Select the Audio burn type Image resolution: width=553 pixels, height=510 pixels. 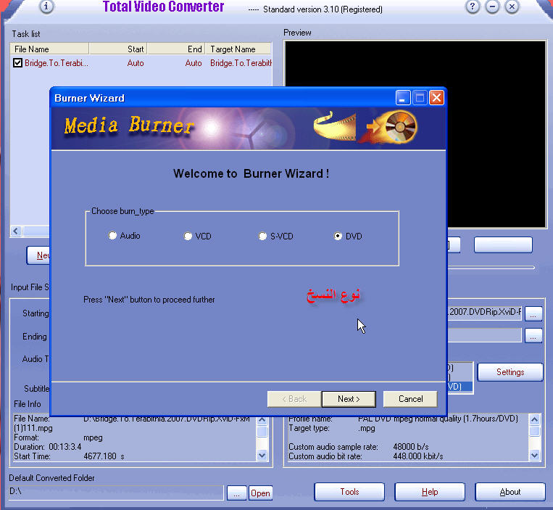112,235
